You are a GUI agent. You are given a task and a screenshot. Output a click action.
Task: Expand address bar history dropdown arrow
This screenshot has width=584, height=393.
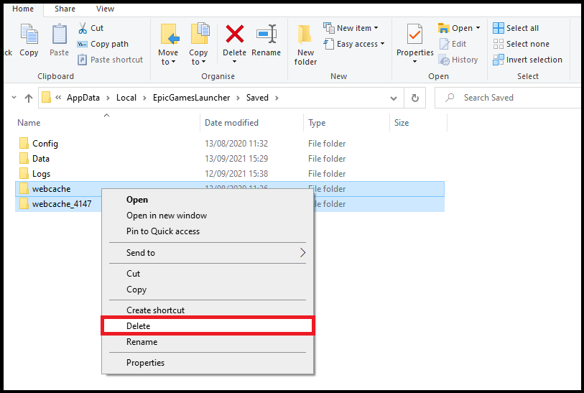[x=395, y=98]
